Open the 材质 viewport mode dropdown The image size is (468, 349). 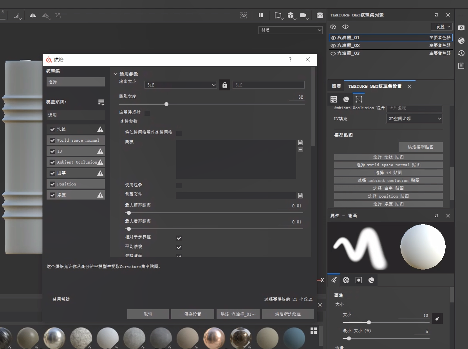tap(290, 30)
